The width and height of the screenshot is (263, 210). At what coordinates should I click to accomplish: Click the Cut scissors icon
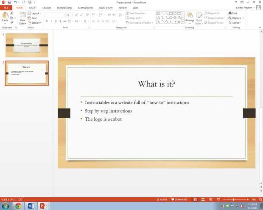point(12,13)
